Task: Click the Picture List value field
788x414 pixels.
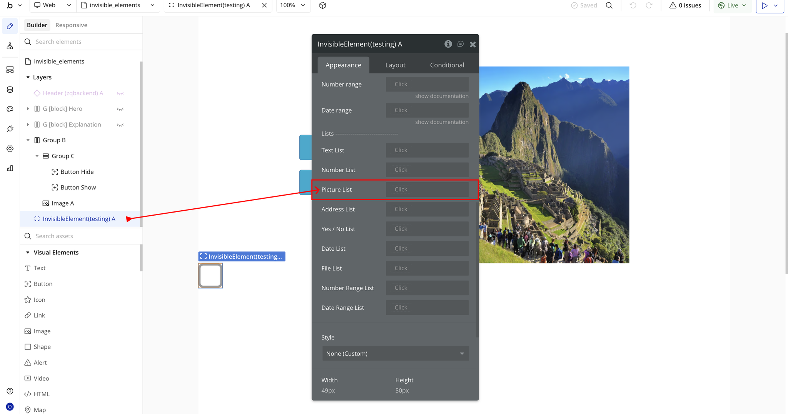Action: click(x=427, y=190)
